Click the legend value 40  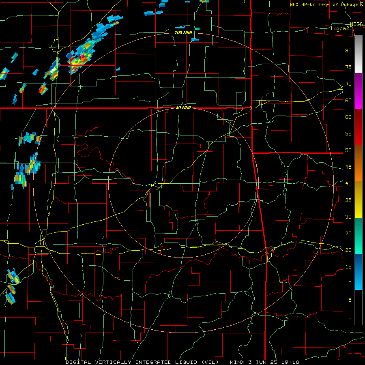pos(348,183)
